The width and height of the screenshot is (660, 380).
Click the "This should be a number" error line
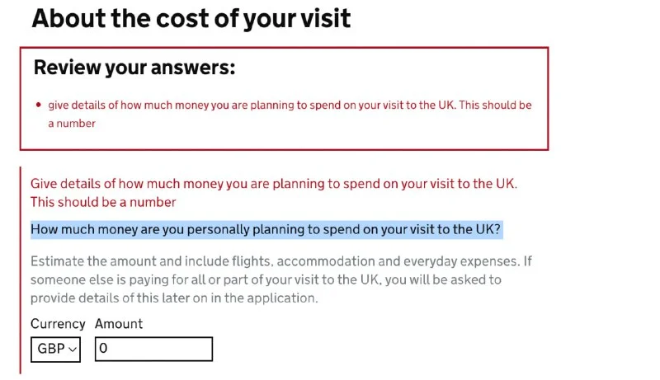click(x=103, y=202)
